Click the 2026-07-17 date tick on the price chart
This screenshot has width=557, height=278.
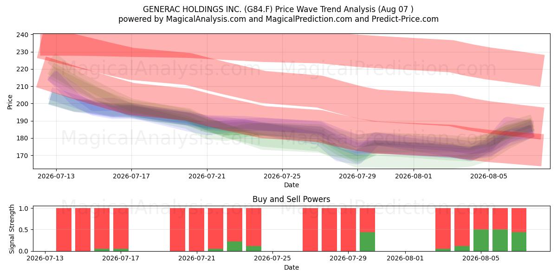[x=131, y=176]
